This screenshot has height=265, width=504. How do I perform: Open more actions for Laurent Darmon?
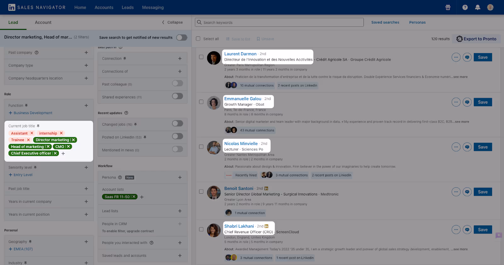pyautogui.click(x=456, y=57)
